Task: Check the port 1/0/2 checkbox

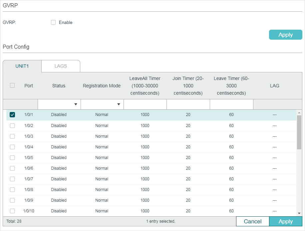Action: click(x=12, y=126)
